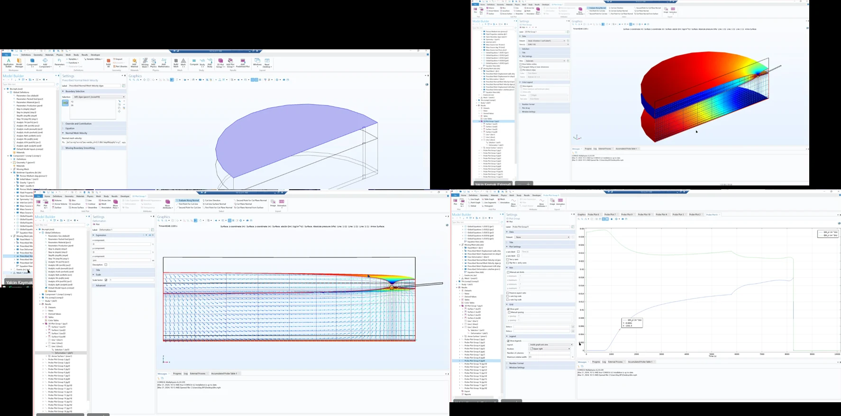Uncheck the Show grid checkbox
The height and width of the screenshot is (416, 841).
coord(508,309)
